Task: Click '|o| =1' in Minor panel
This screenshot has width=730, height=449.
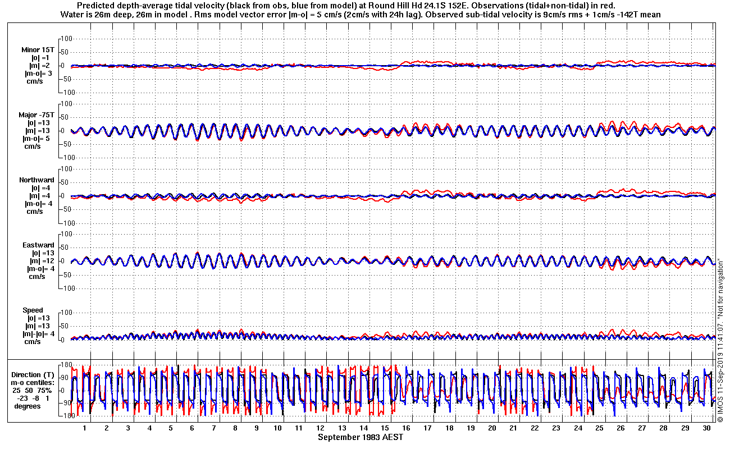Action: click(40, 58)
